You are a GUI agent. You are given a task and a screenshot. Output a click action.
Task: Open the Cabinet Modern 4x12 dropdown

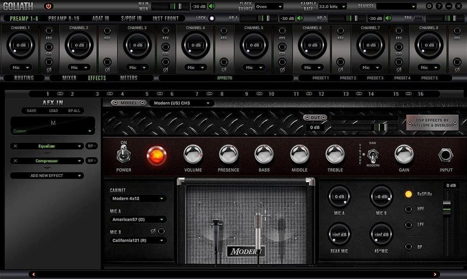tap(138, 199)
